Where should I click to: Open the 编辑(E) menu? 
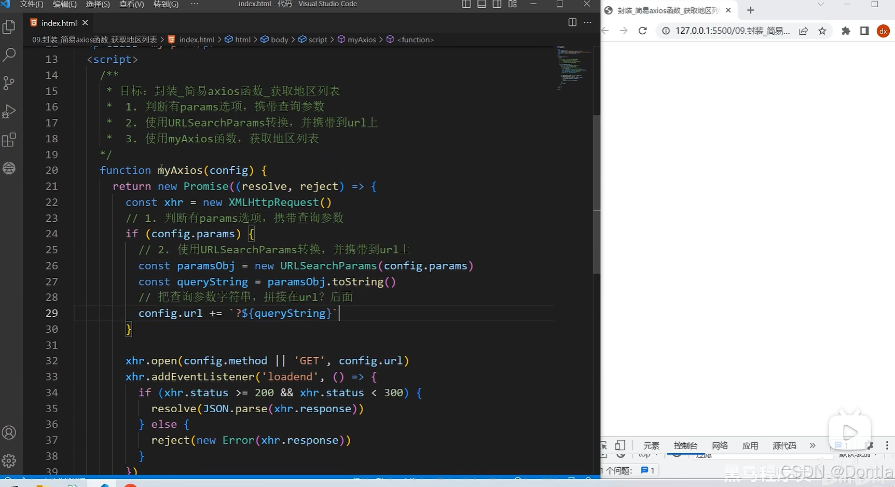64,4
